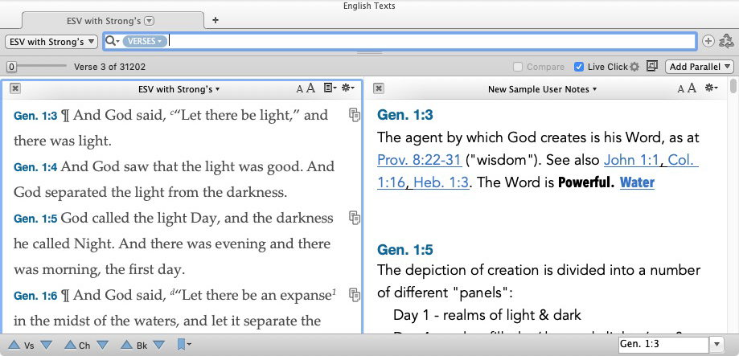Click the pane layout icon beside Add Parallel
The width and height of the screenshot is (739, 356).
coord(651,67)
